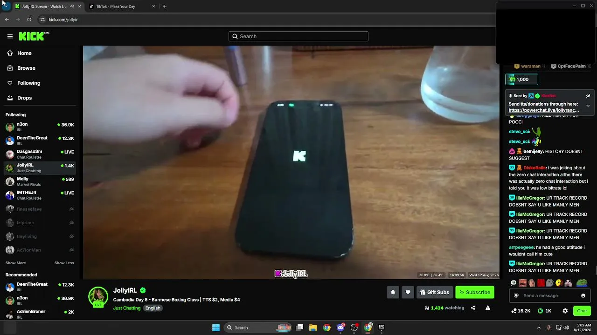
Task: Open Task View on the taskbar
Action: (300, 328)
